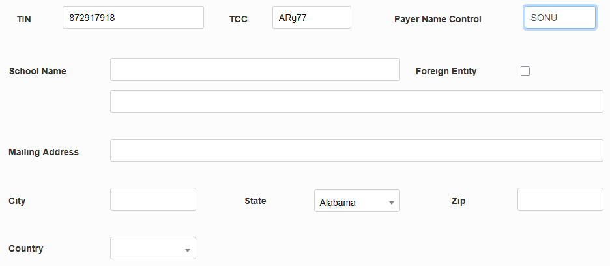Click the State label text
Viewport: 610px width, 266px height.
(255, 201)
